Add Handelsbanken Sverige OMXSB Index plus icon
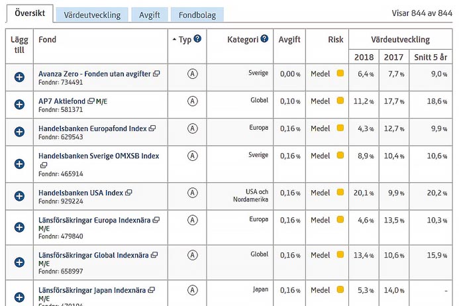 [x=19, y=164]
